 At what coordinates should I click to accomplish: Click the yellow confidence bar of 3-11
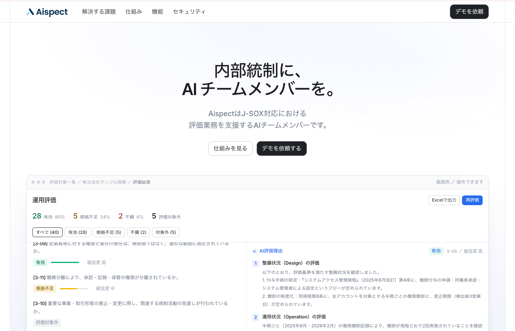74,289
